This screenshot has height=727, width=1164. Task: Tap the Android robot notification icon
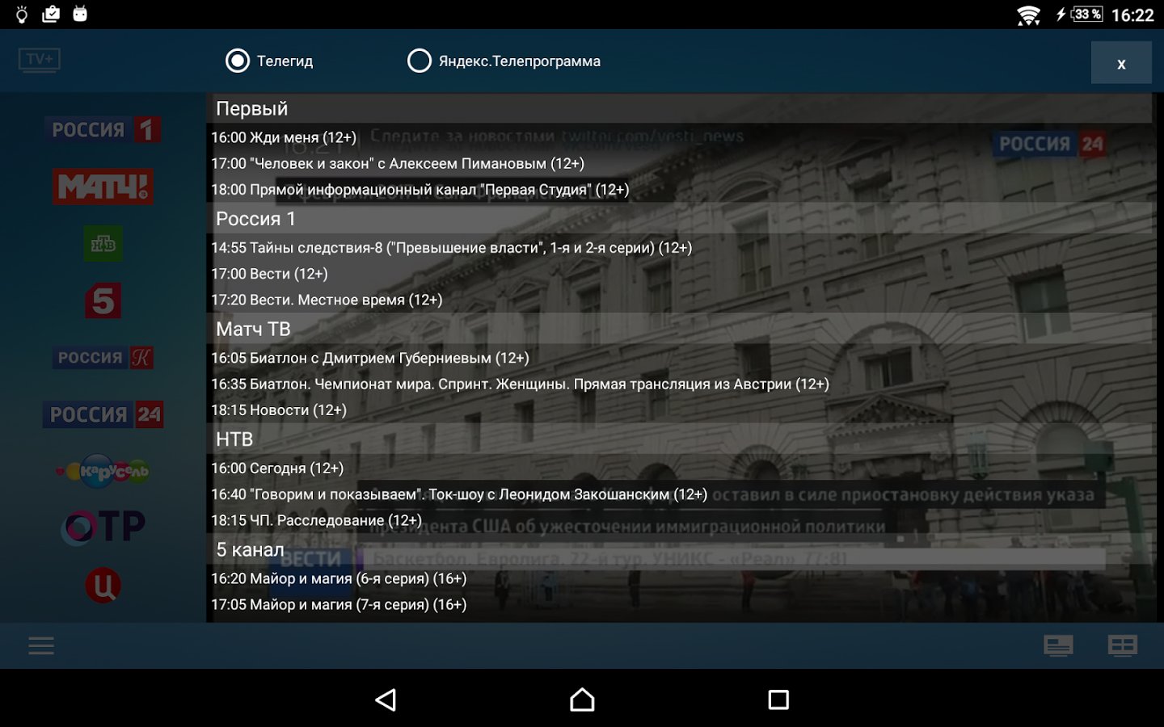80,13
